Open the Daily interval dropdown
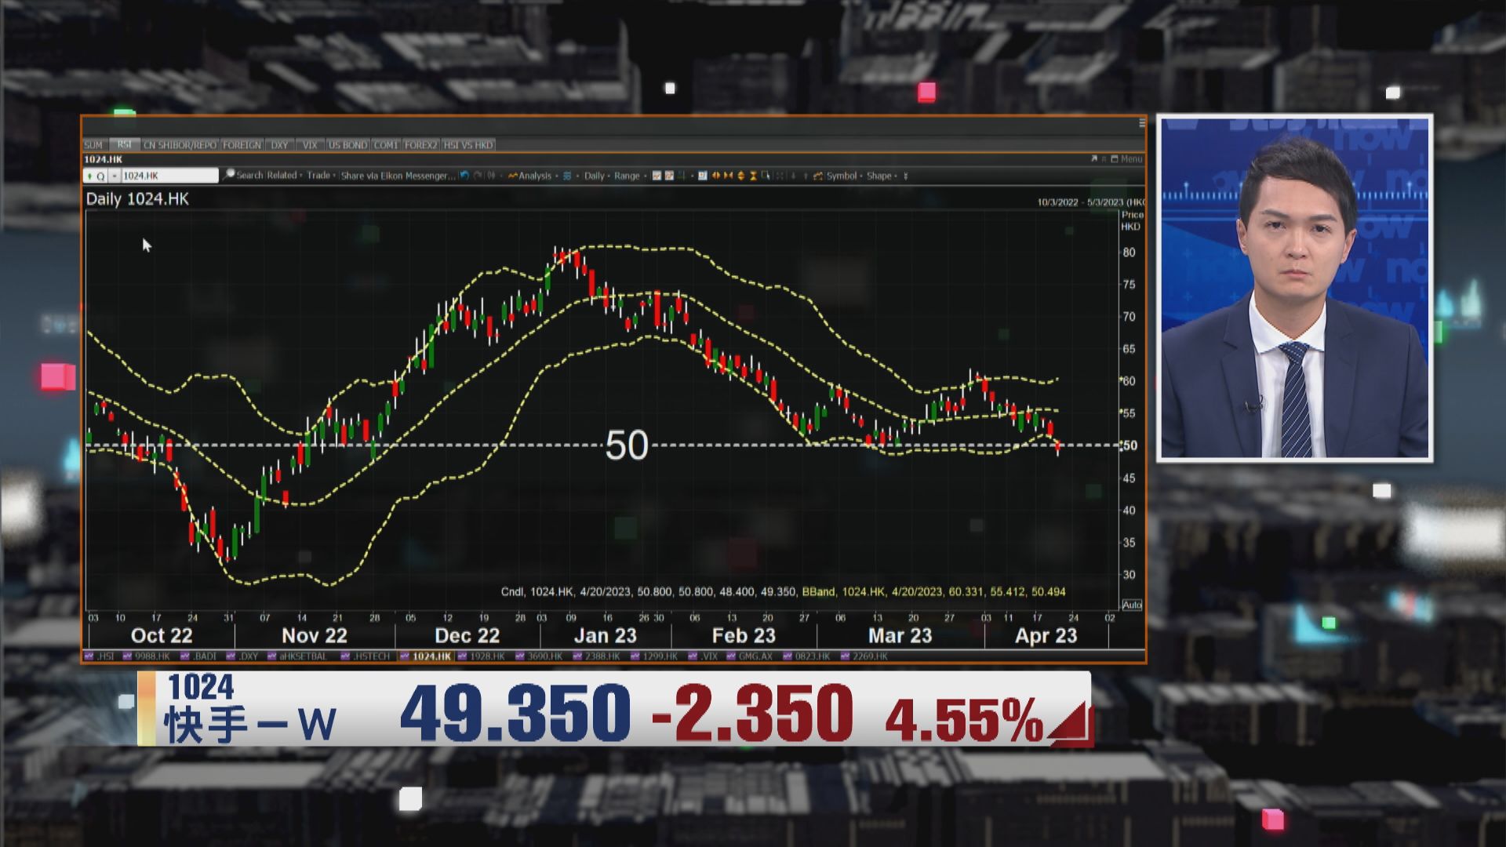 (x=595, y=176)
